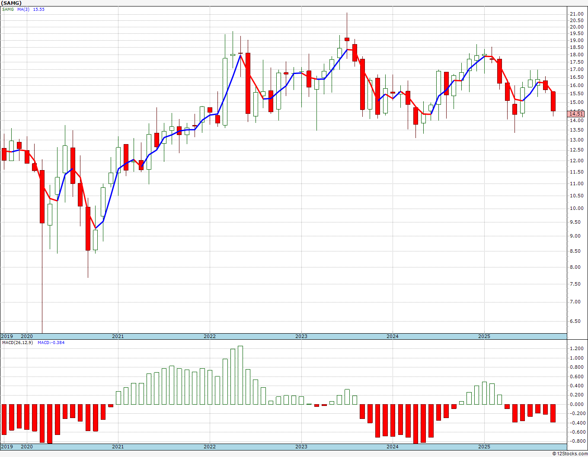This screenshot has width=588, height=457.
Task: Select the 14.51 current price tag
Action: click(576, 114)
